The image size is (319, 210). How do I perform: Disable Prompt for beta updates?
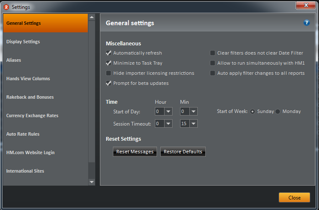tap(108, 83)
